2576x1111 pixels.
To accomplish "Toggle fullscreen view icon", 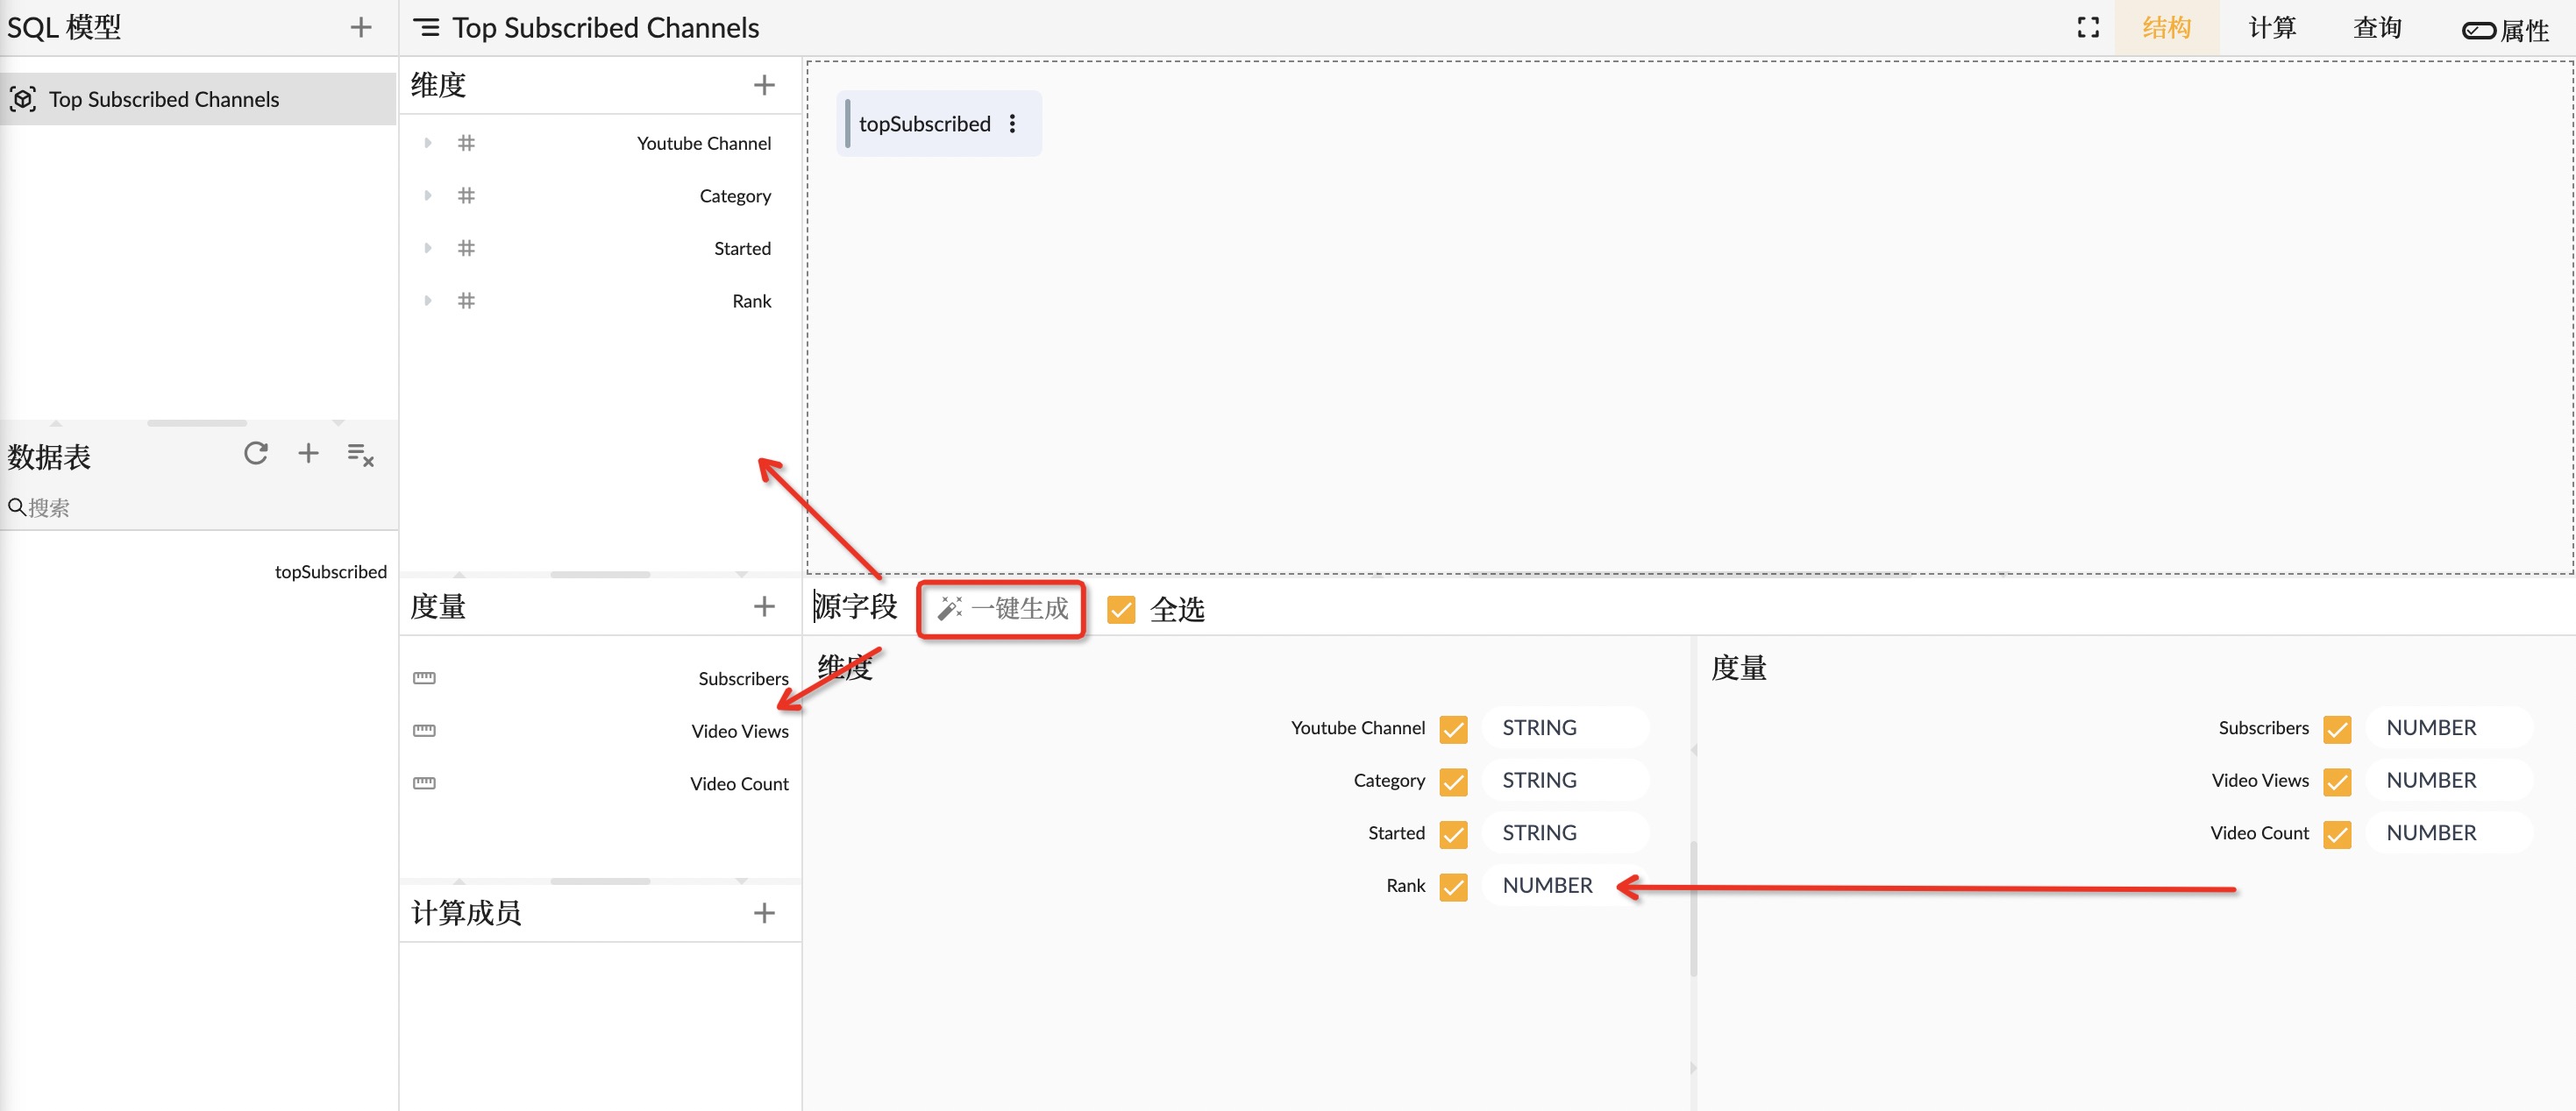I will 2088,27.
